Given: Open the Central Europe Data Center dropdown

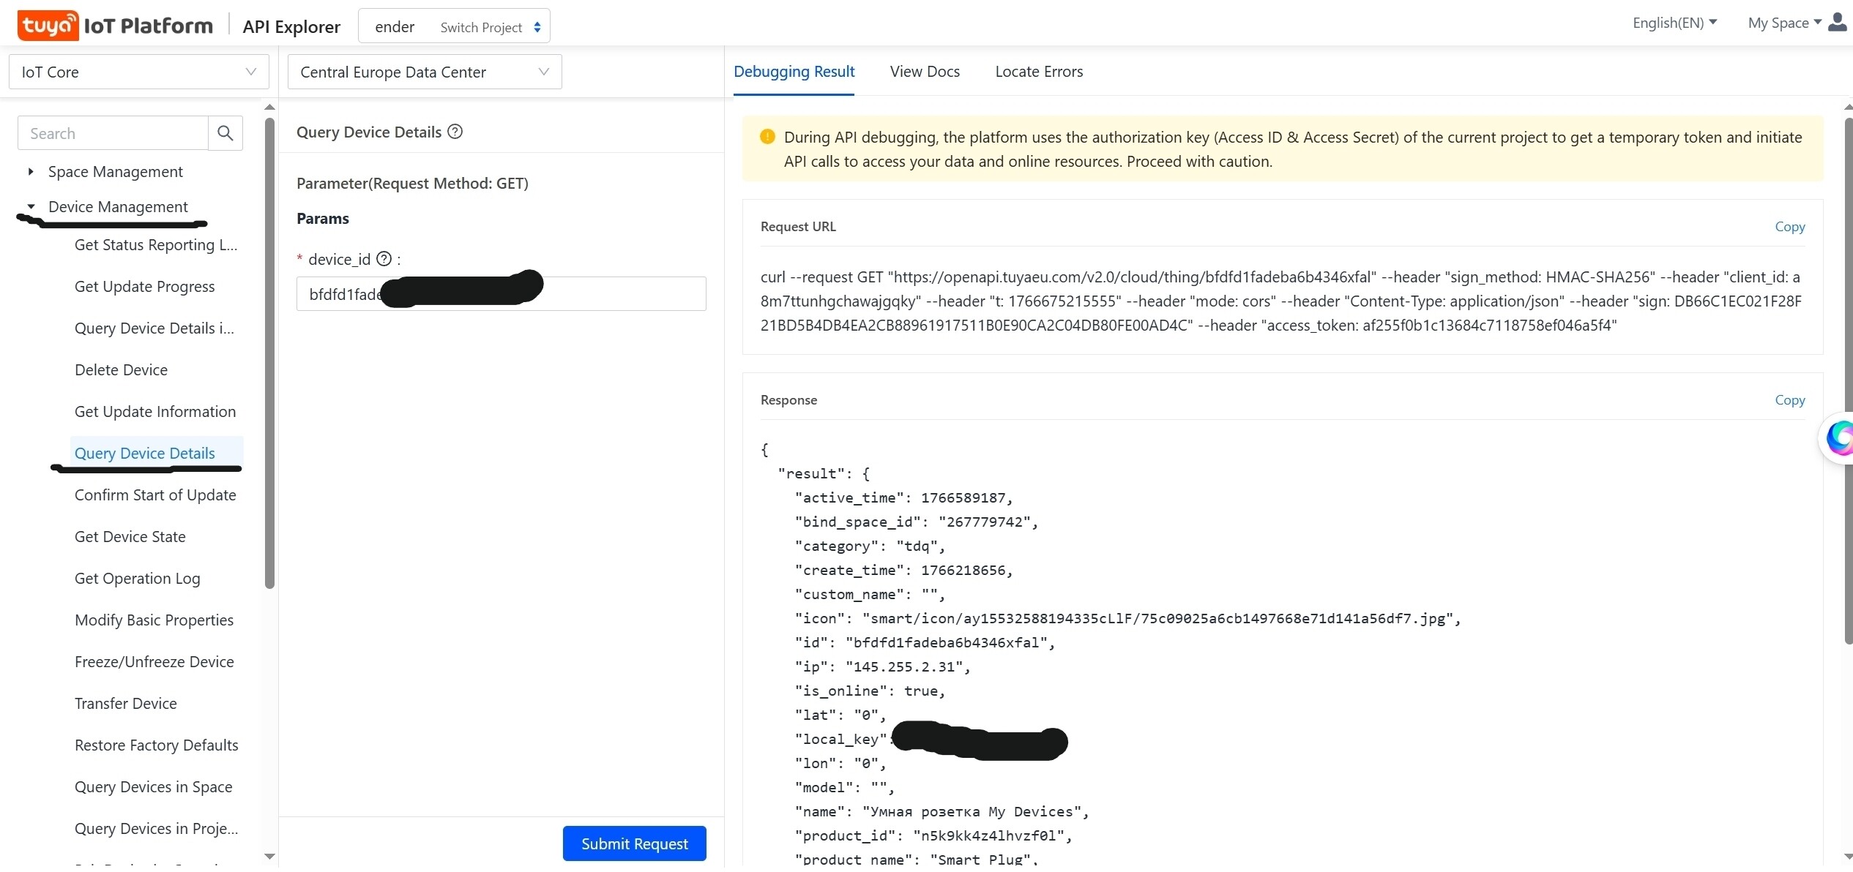Looking at the screenshot, I should click(424, 72).
